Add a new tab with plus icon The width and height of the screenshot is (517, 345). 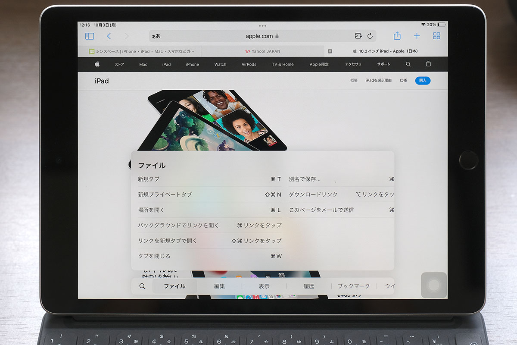[x=417, y=36]
